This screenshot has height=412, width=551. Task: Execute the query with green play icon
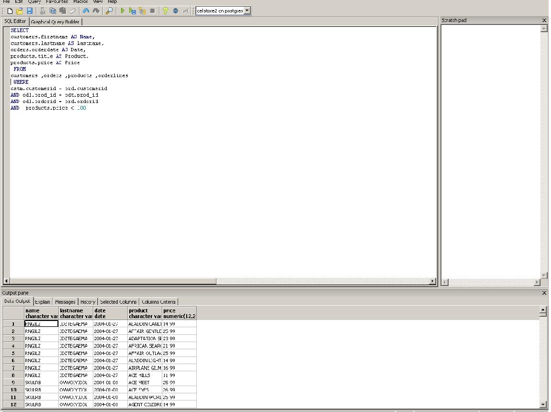[122, 11]
